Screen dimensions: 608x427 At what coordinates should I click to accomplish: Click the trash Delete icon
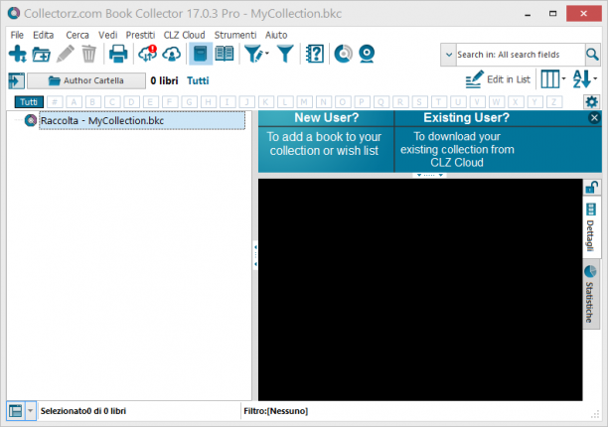click(88, 54)
